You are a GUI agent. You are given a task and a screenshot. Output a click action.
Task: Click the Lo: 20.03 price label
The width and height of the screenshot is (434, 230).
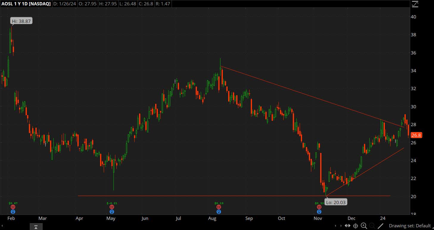(x=336, y=202)
